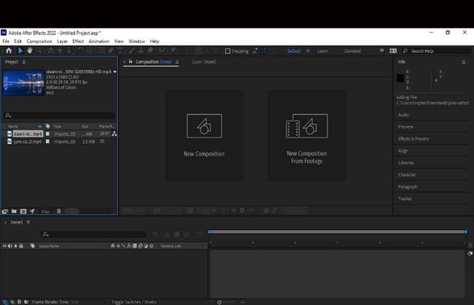The width and height of the screenshot is (474, 305).
Task: Open the Edit menu
Action: click(18, 41)
